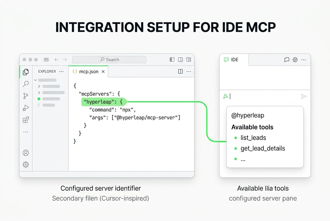Open Explorer panel more actions ellipsis
Viewport: 330px width, 221px height.
61,71
